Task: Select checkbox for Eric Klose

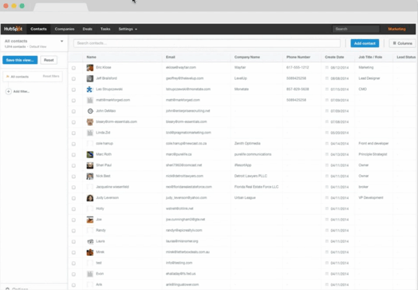Action: 73,68
